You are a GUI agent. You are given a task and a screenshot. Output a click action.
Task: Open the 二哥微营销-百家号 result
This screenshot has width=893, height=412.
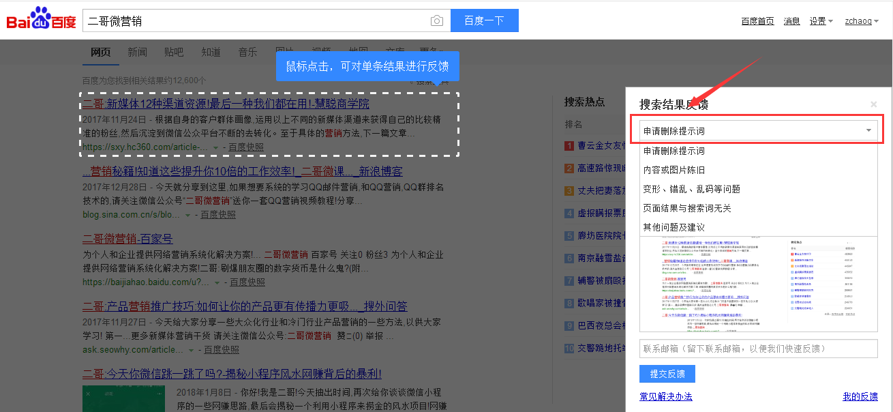coord(127,239)
